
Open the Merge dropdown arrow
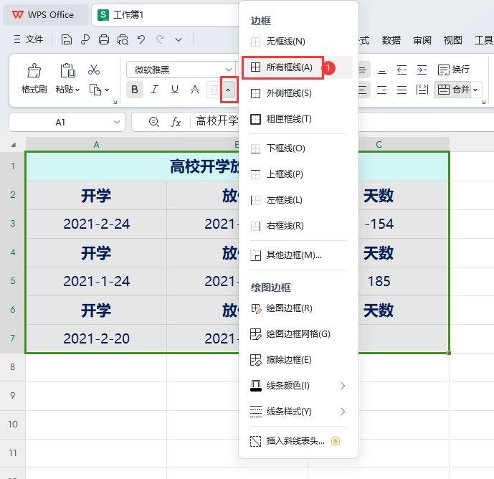(x=475, y=90)
